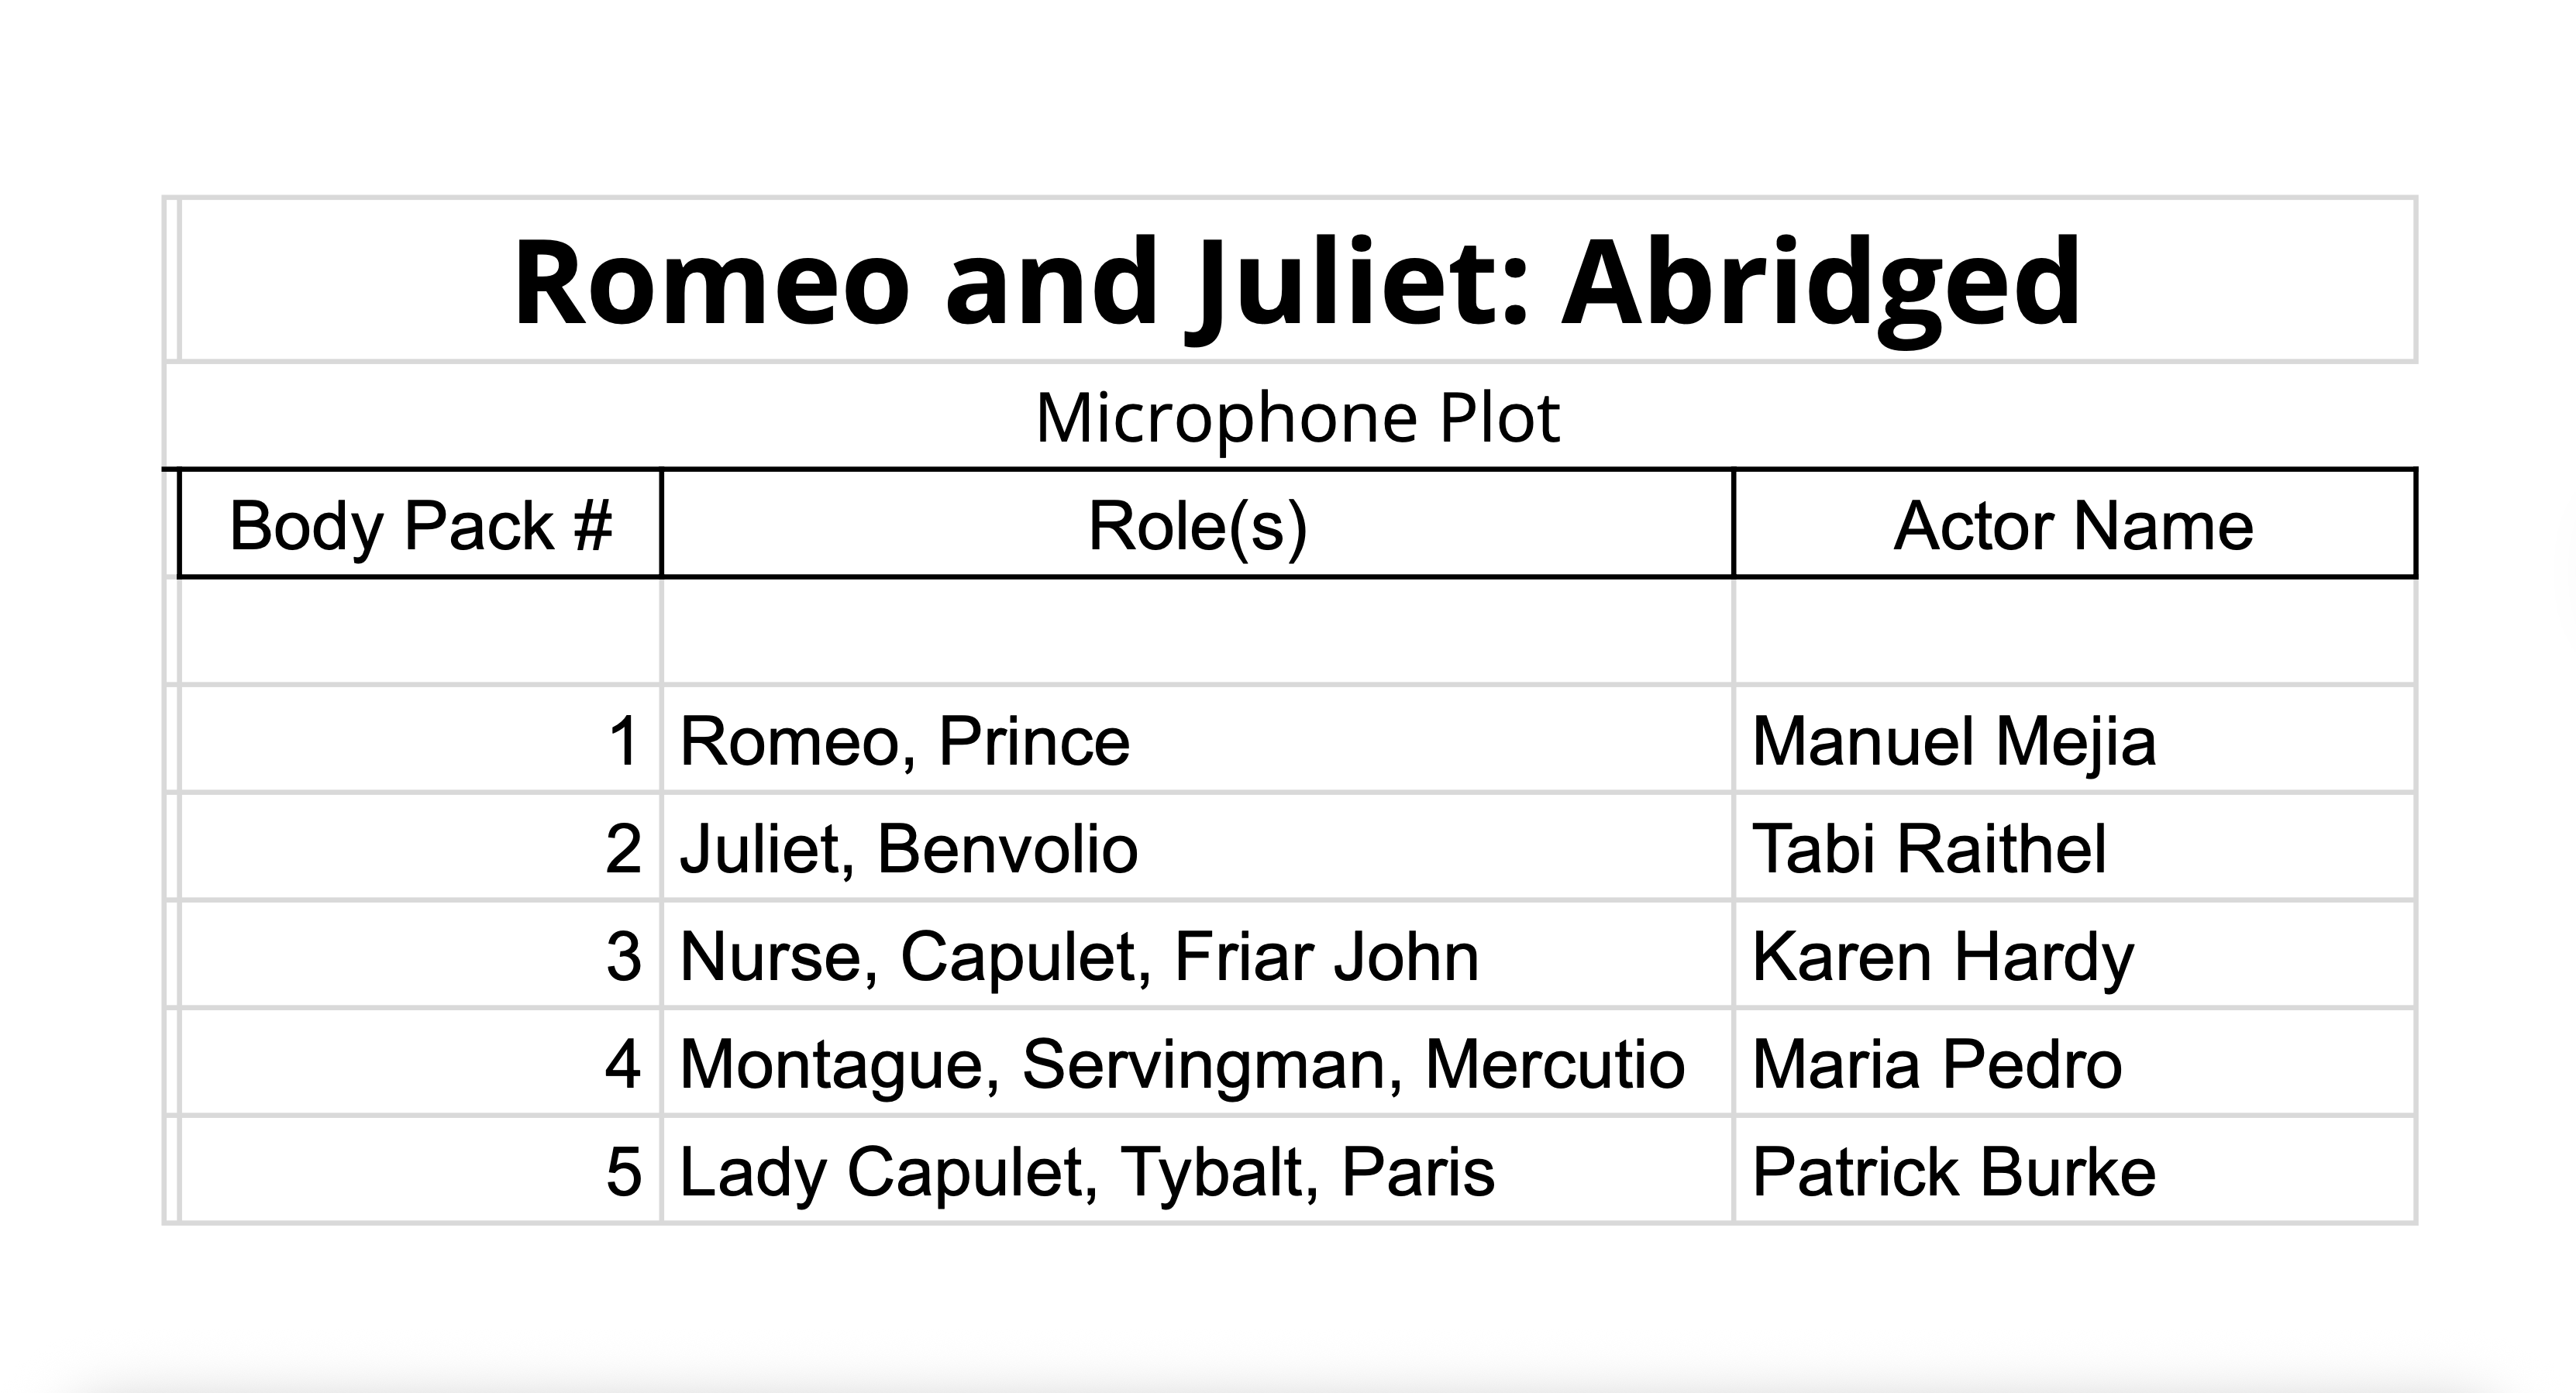2576x1393 pixels.
Task: Select the body pack number 1 cell
Action: click(x=420, y=741)
